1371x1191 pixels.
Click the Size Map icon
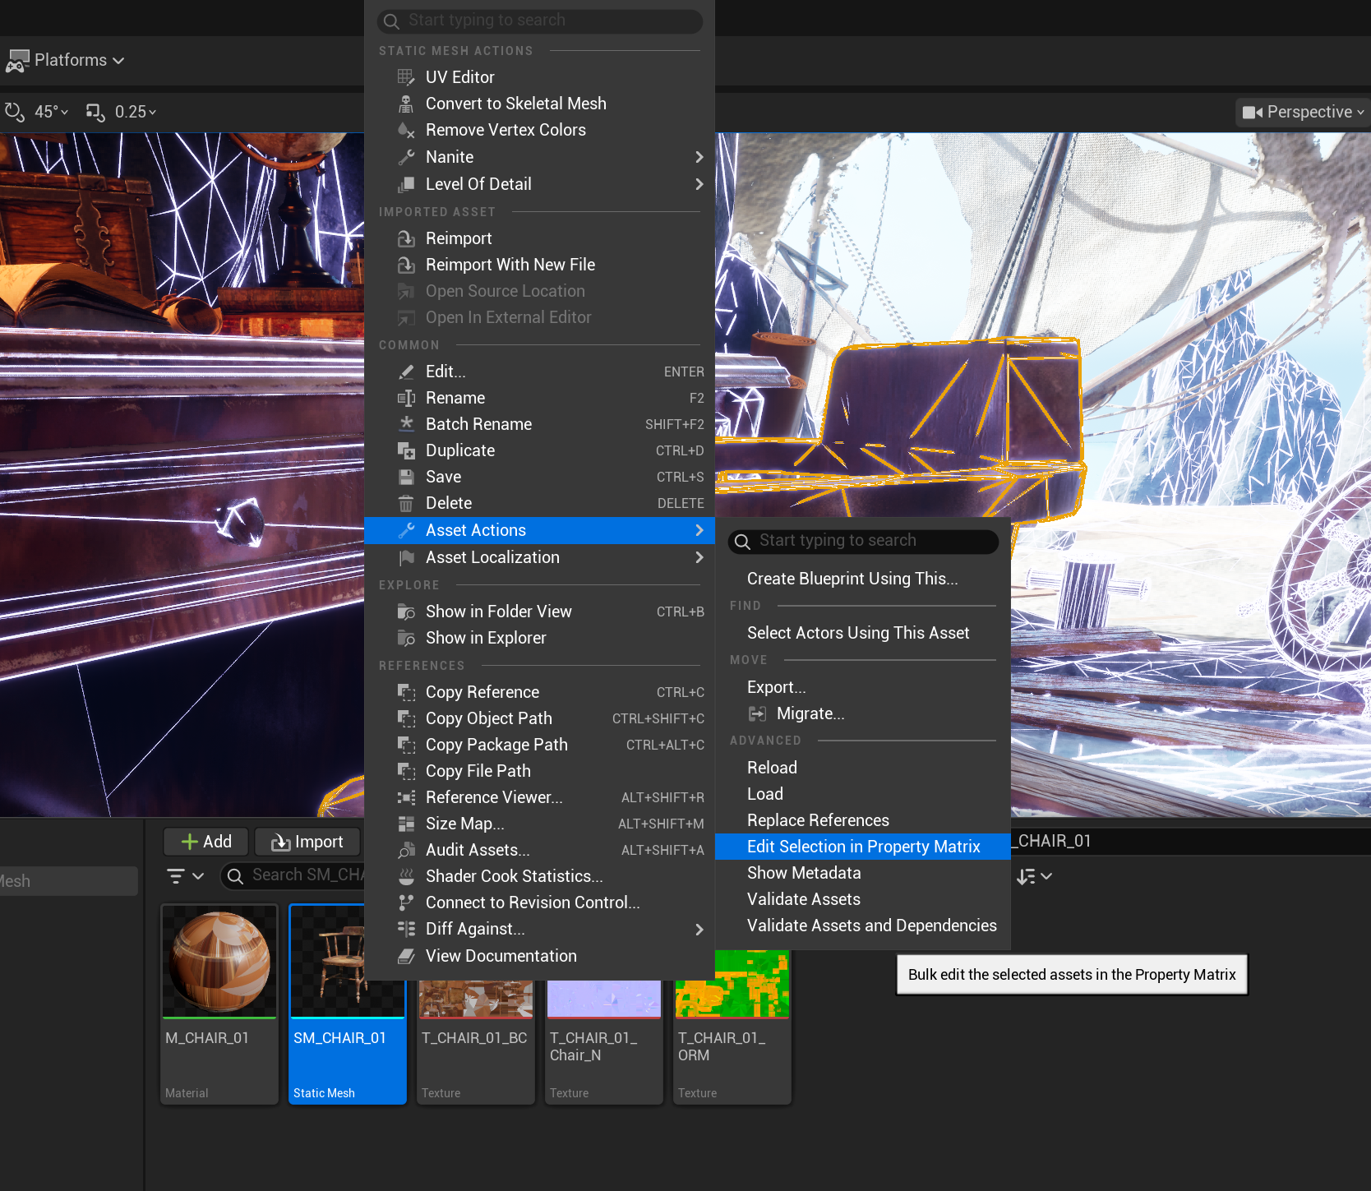click(406, 824)
